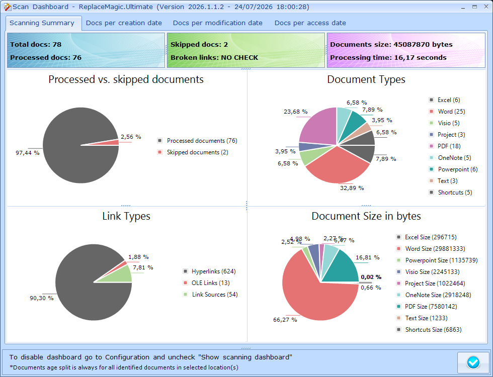Maximize the Scan Dashboard window
The image size is (493, 377).
474,7
